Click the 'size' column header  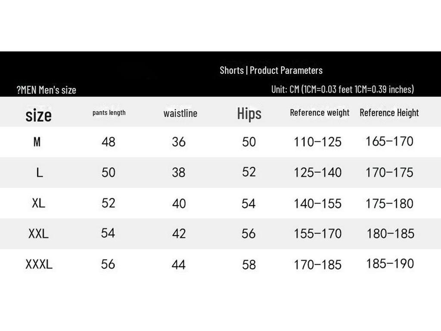[x=38, y=115]
